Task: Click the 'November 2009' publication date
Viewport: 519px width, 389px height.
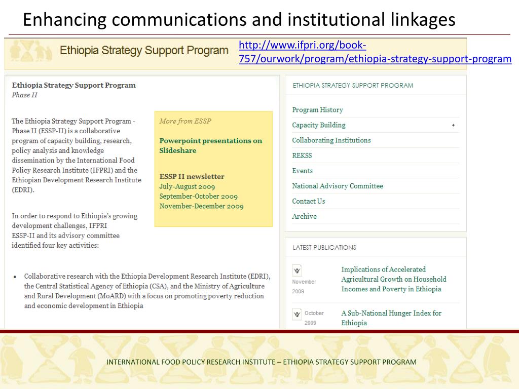Action: 304,287
